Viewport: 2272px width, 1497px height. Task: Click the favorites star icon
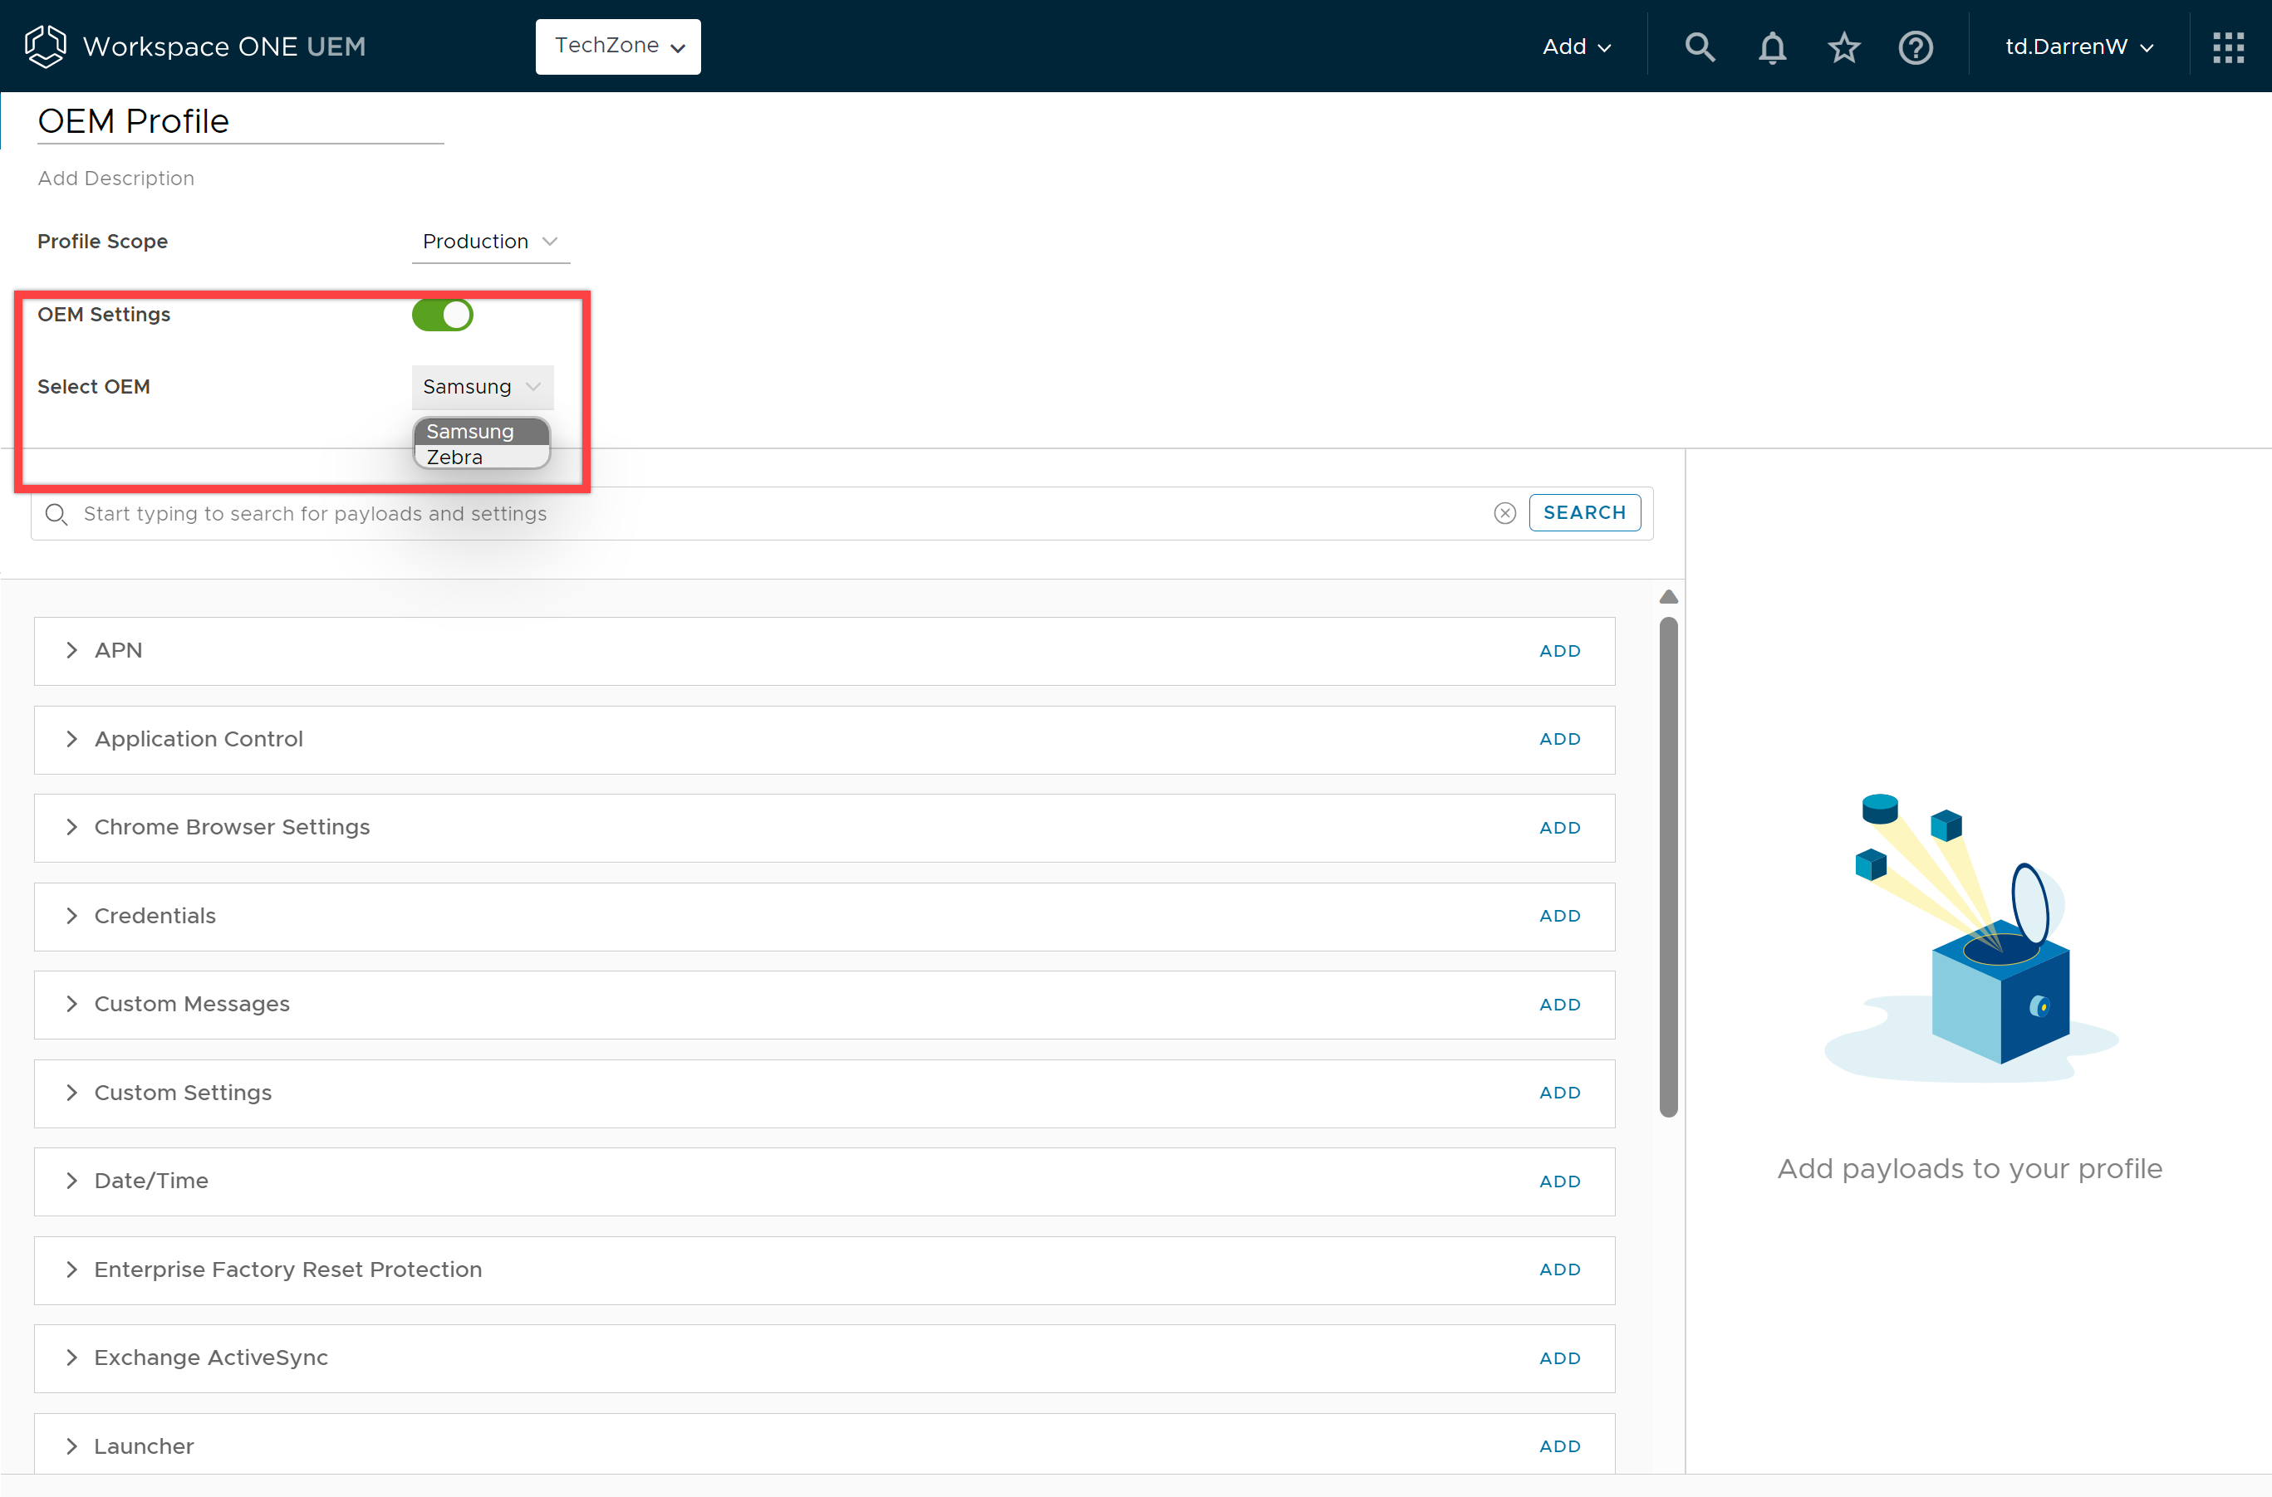click(1843, 46)
